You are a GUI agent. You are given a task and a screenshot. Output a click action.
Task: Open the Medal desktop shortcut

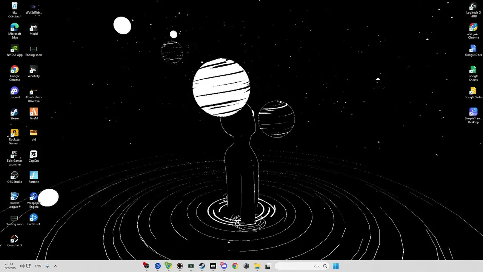click(x=34, y=30)
